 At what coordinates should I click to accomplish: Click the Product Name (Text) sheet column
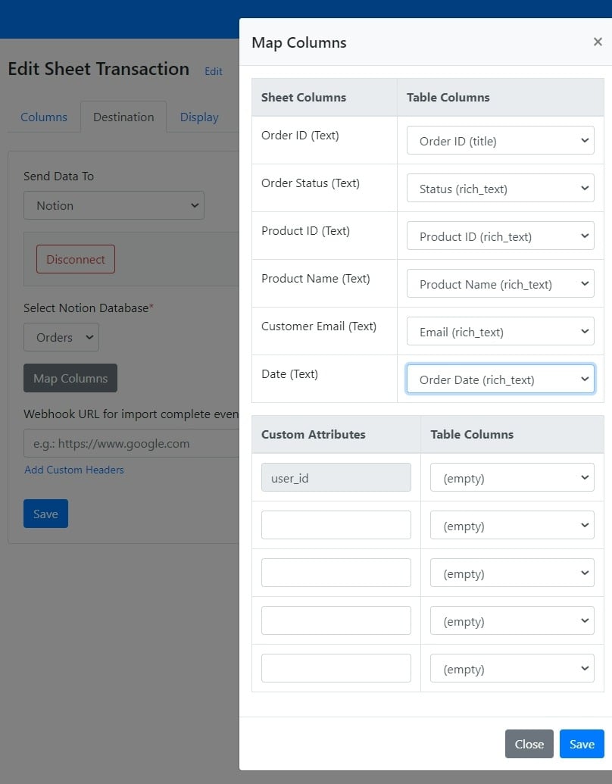point(316,279)
